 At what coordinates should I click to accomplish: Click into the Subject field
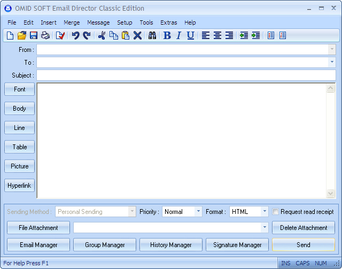(185, 75)
